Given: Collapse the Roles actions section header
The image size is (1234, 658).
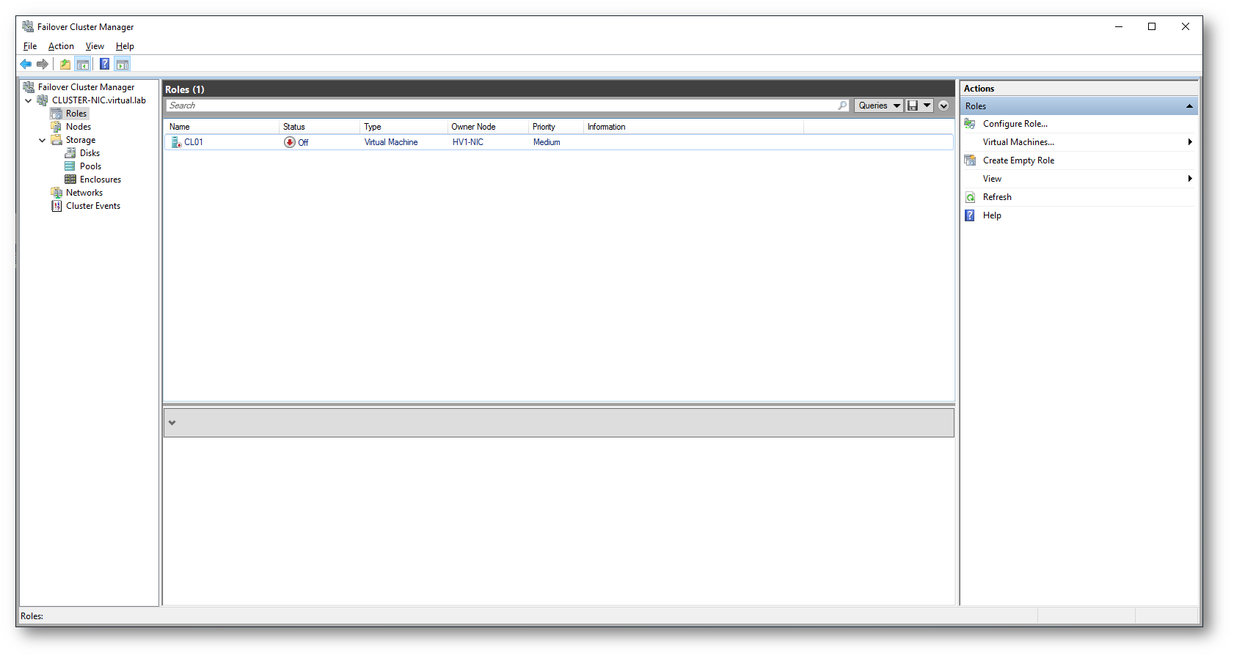Looking at the screenshot, I should [x=1189, y=106].
